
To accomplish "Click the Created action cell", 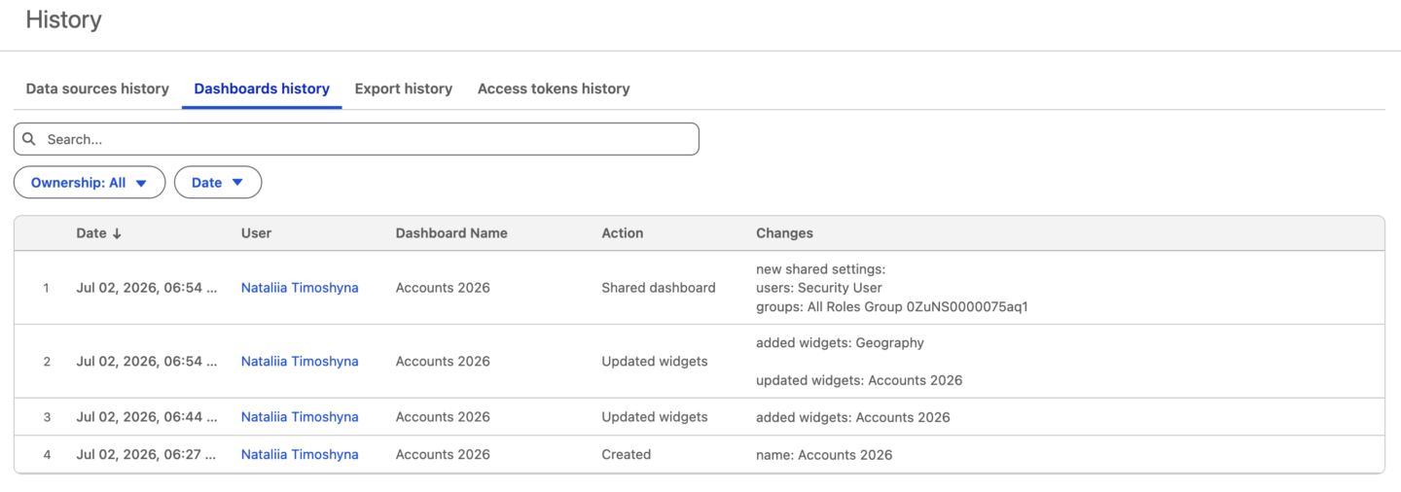I will click(627, 455).
